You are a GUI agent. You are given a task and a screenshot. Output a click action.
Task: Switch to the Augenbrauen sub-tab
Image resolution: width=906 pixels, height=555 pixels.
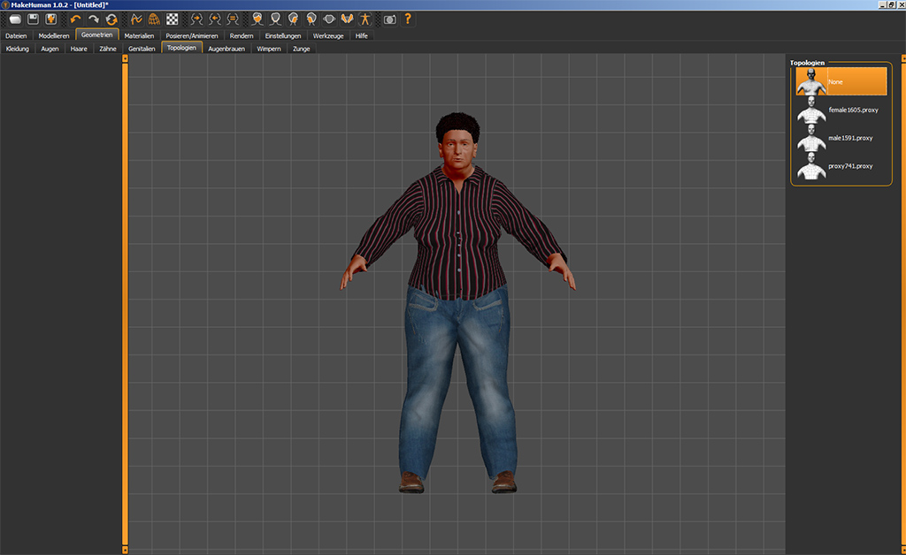pos(226,49)
